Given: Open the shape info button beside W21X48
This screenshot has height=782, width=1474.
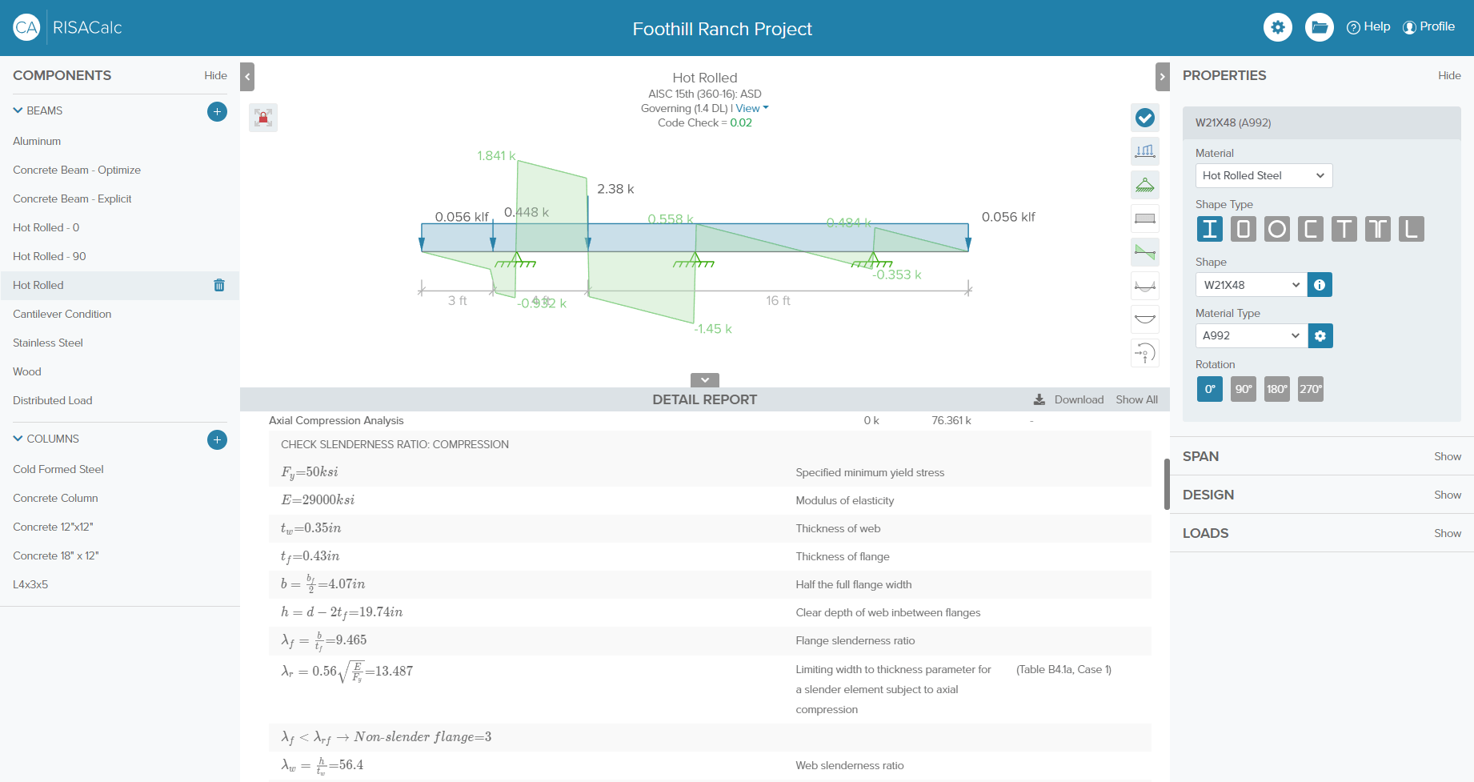Looking at the screenshot, I should point(1320,285).
